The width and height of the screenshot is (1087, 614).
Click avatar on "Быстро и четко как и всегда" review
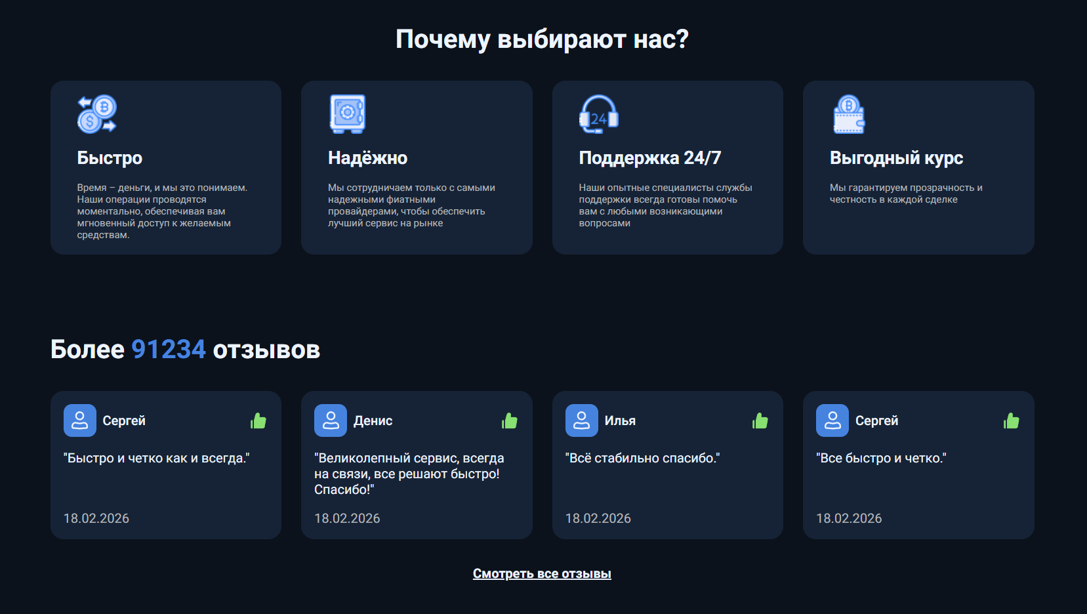click(80, 420)
